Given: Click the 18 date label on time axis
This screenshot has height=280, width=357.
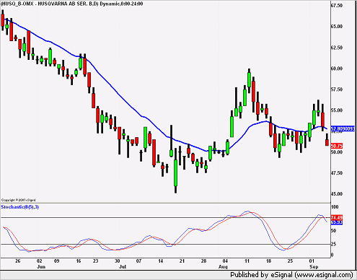Looking at the screenshot, I should tap(268, 261).
